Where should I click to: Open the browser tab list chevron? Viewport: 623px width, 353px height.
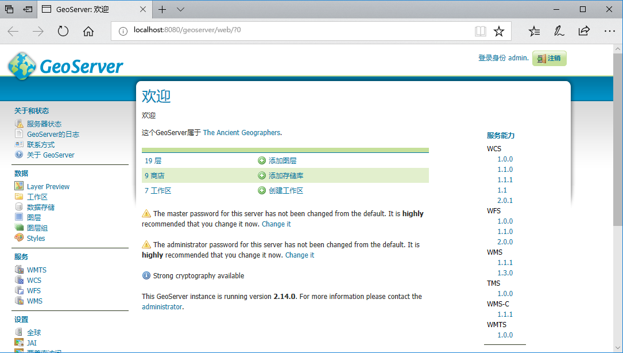pyautogui.click(x=180, y=9)
